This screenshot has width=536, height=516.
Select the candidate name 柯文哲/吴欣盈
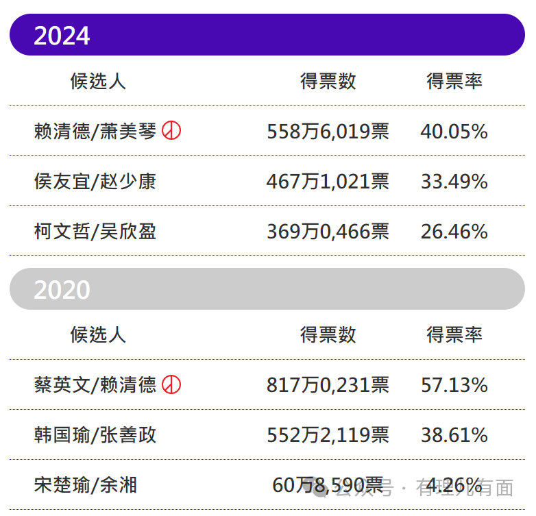(95, 232)
